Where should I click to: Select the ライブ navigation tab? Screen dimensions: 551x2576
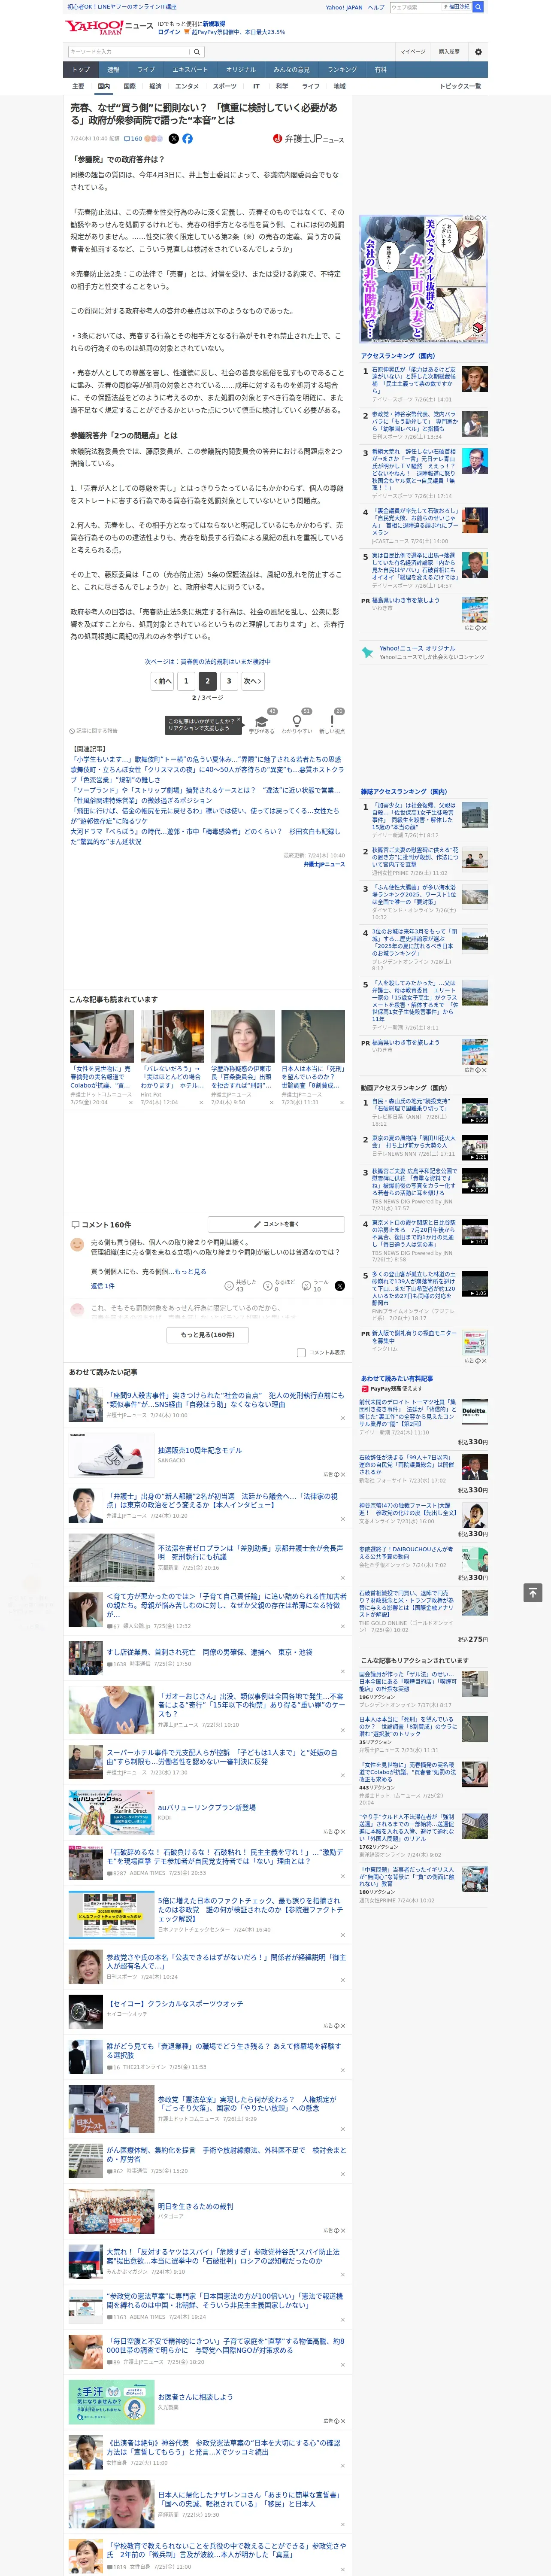click(146, 70)
